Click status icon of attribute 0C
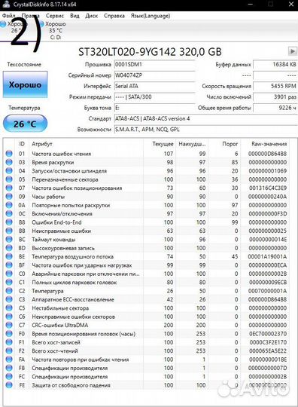Screen dimensions: 298x407 coord(9,213)
